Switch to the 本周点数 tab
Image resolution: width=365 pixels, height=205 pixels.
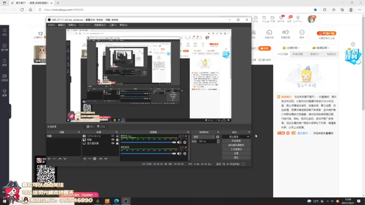298,54
